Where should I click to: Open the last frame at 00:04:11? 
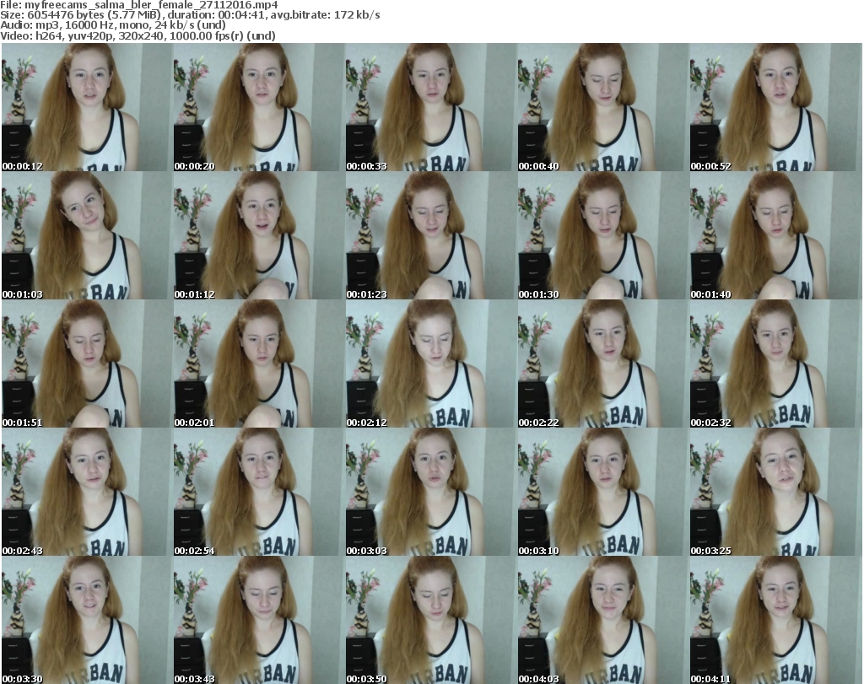(x=775, y=620)
